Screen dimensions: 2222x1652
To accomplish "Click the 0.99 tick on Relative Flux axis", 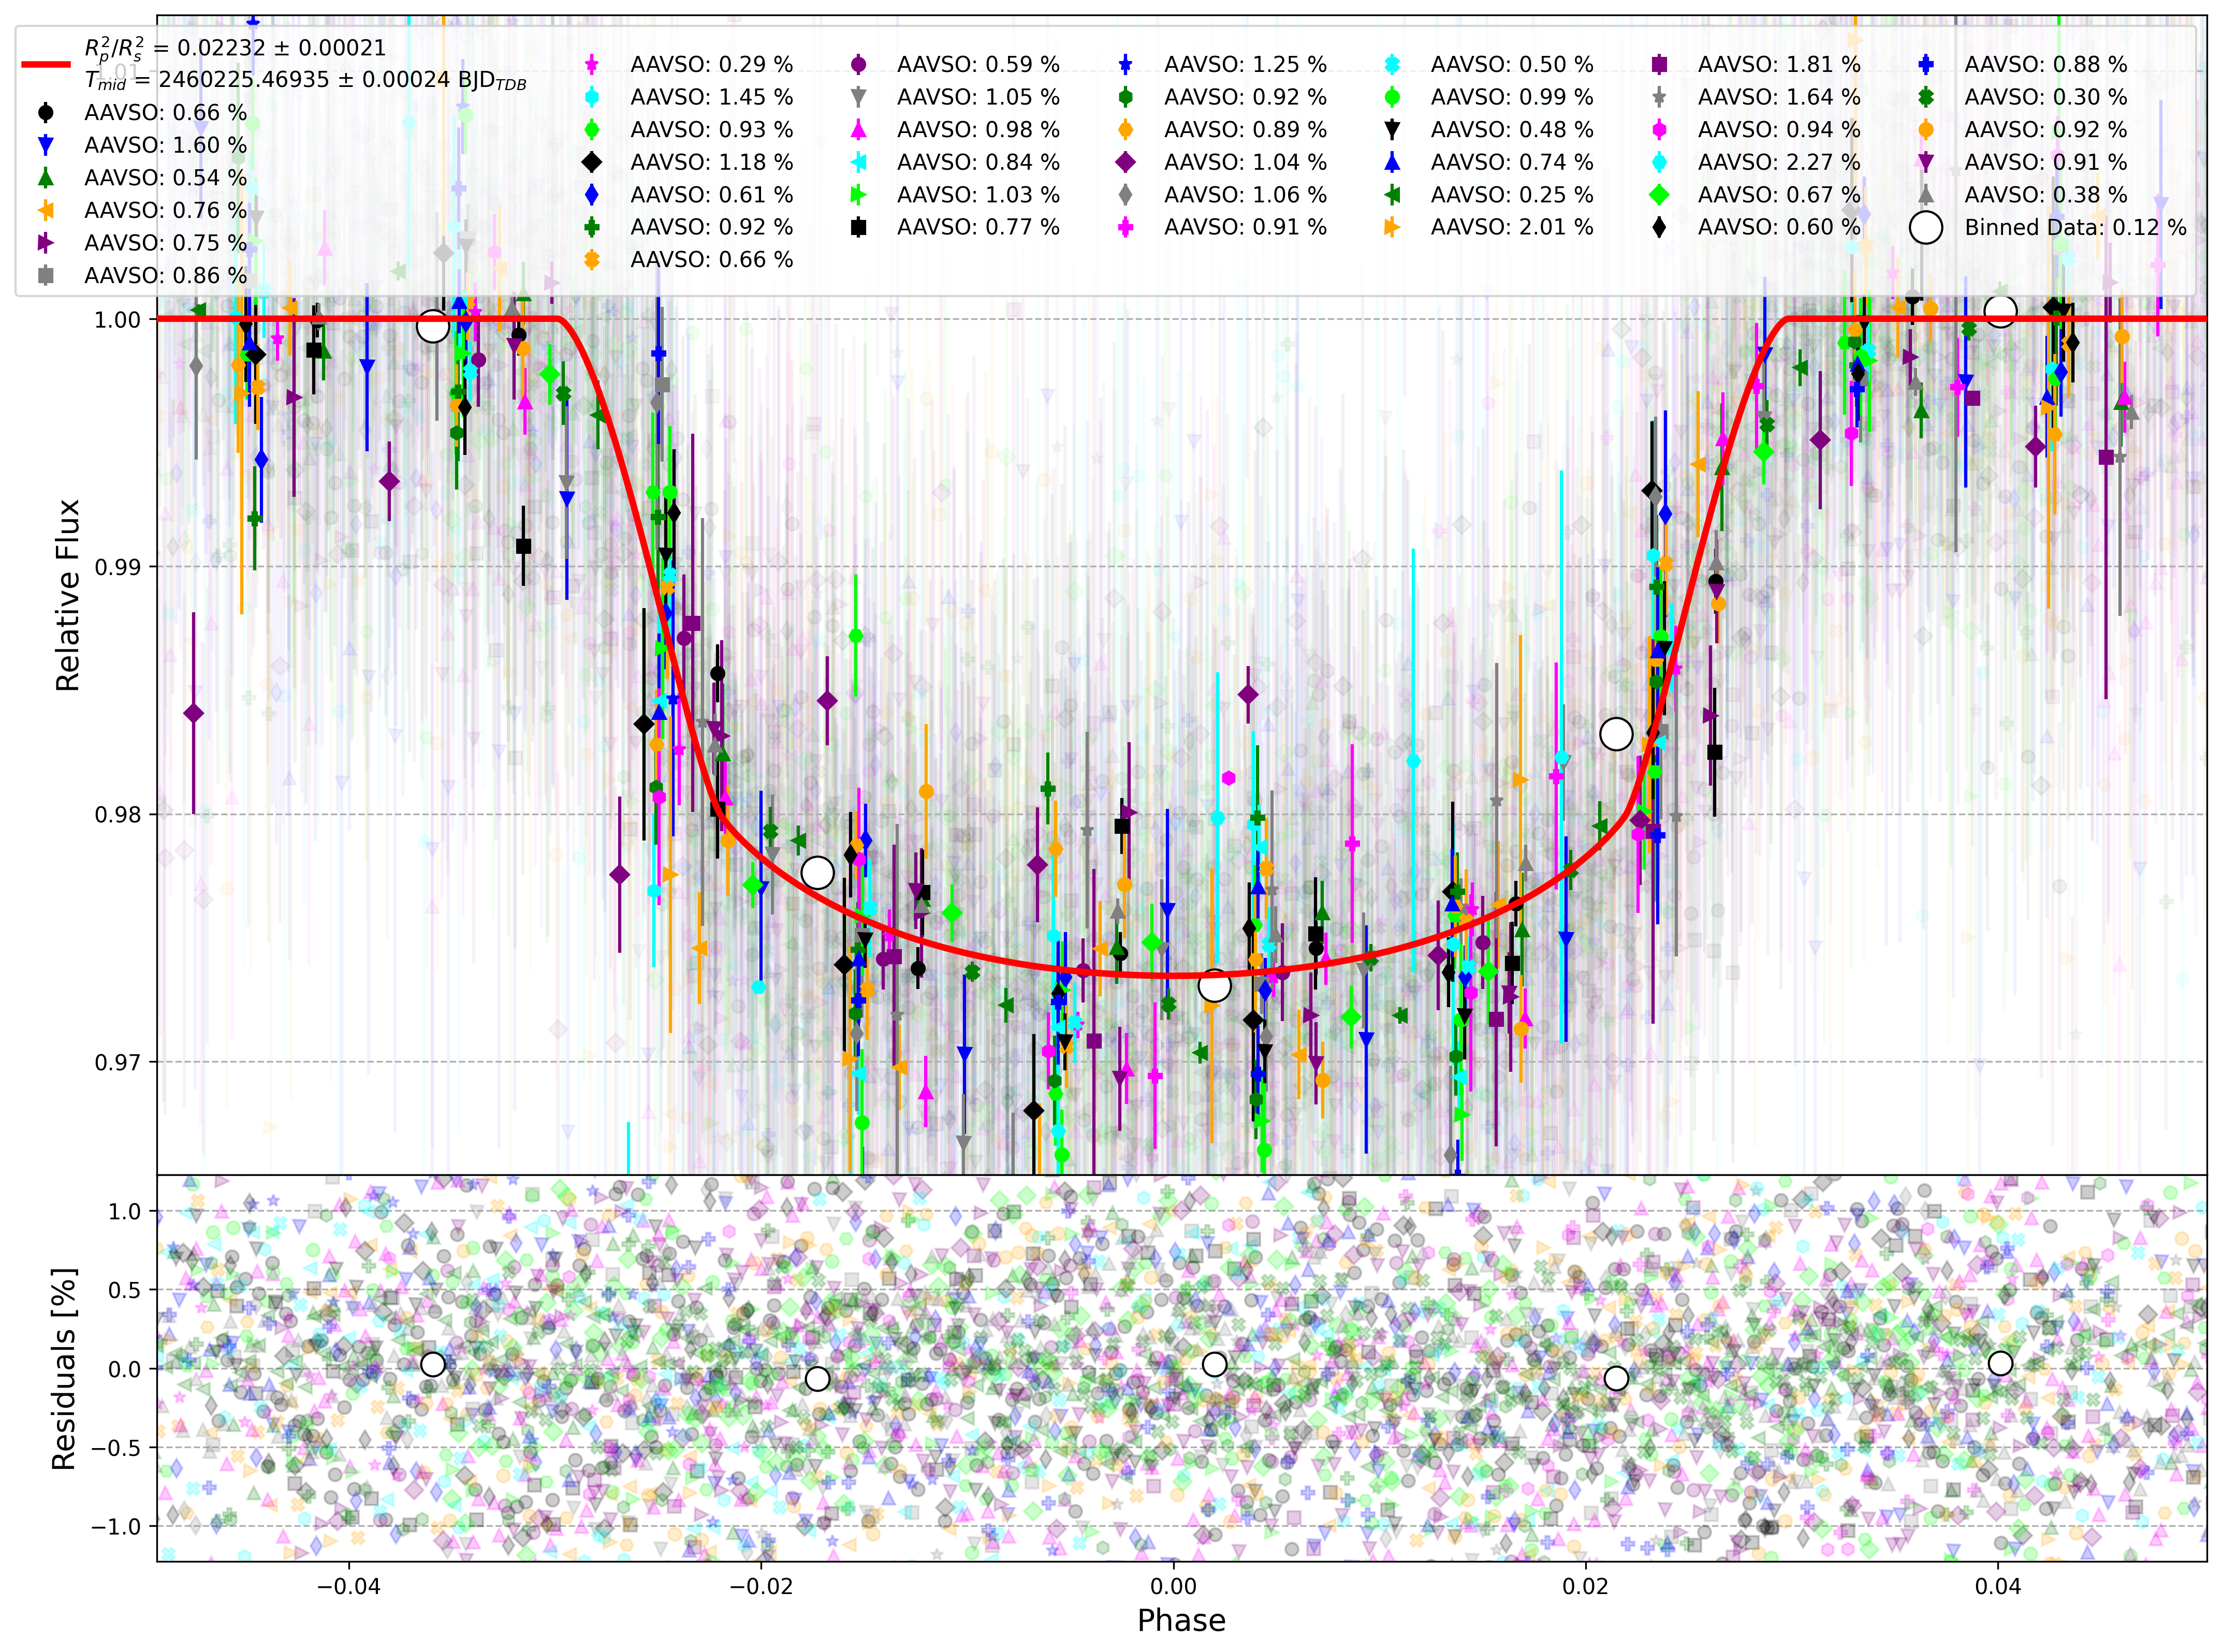I will pos(117,567).
